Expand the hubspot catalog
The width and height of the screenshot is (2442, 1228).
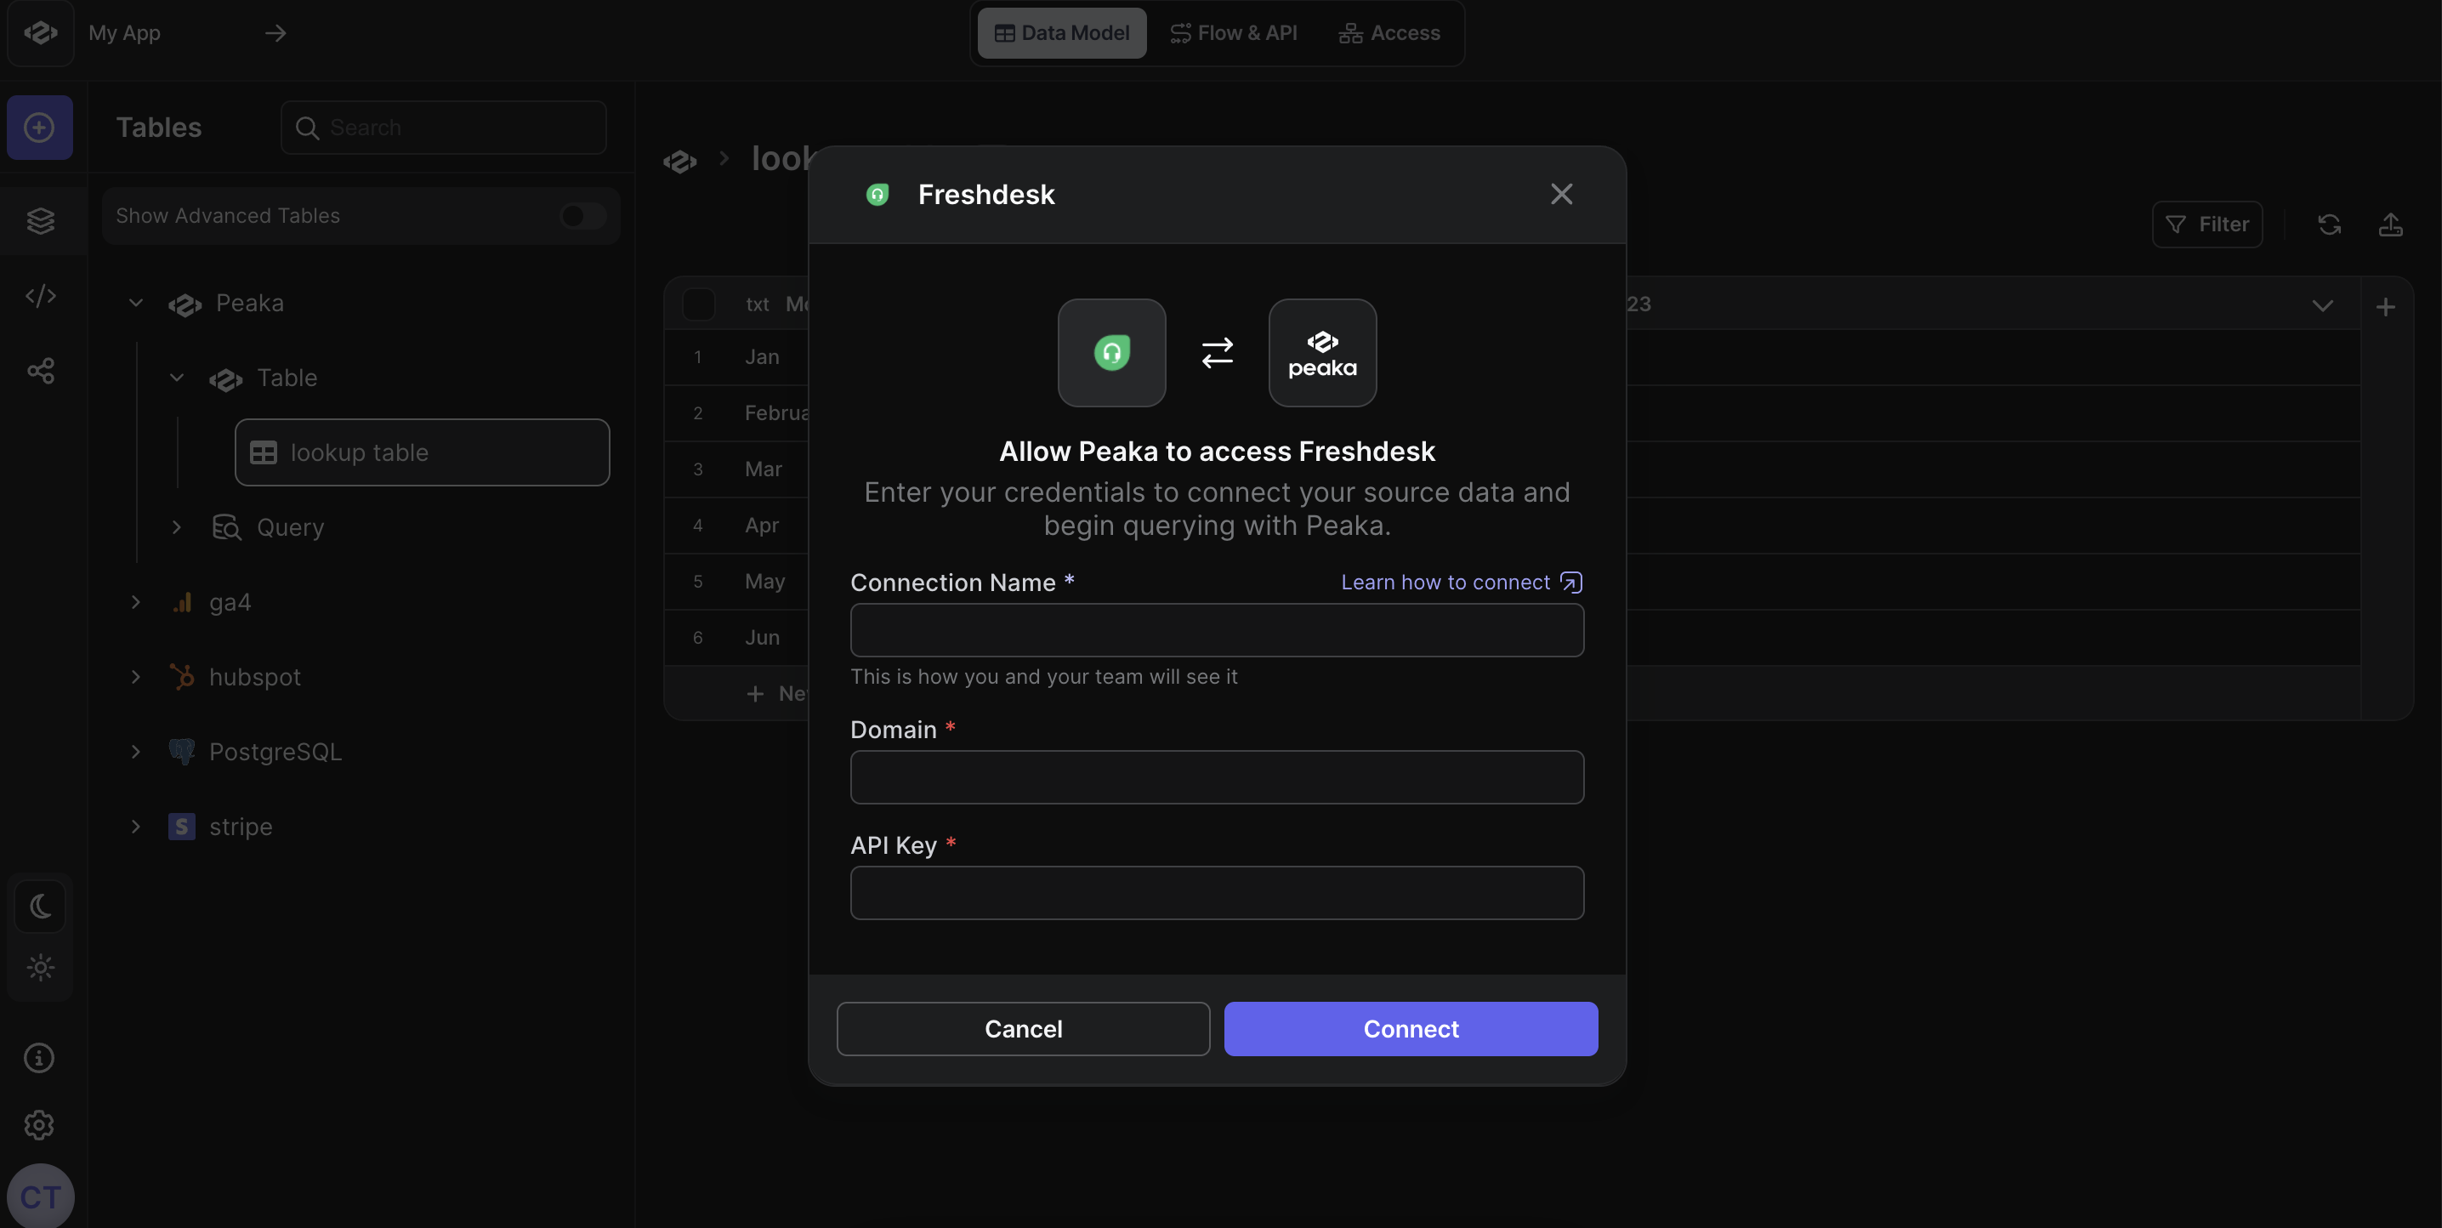pos(135,677)
